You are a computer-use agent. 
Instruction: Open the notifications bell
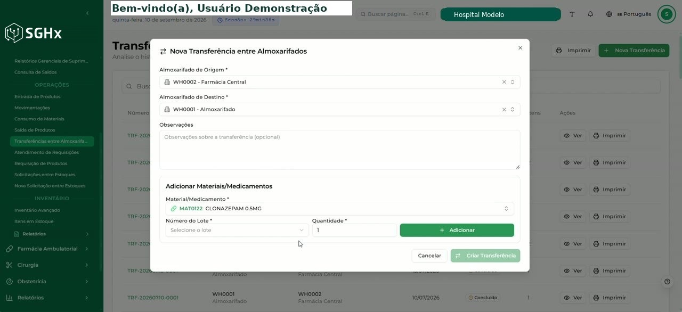(590, 14)
